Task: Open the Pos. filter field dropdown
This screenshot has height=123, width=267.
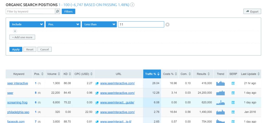Action: (63, 24)
